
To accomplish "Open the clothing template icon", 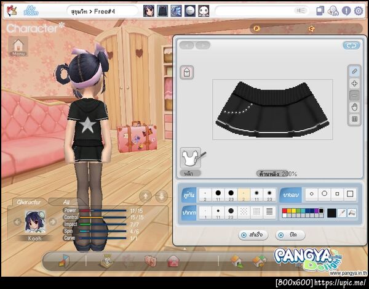I will point(187,72).
